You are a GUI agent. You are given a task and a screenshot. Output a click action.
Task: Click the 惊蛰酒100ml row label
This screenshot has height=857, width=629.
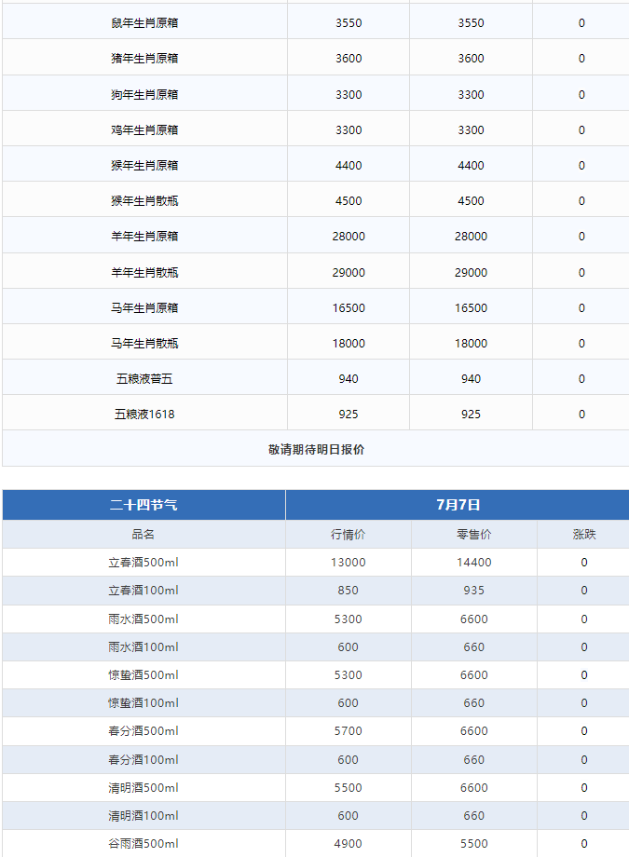pyautogui.click(x=144, y=703)
